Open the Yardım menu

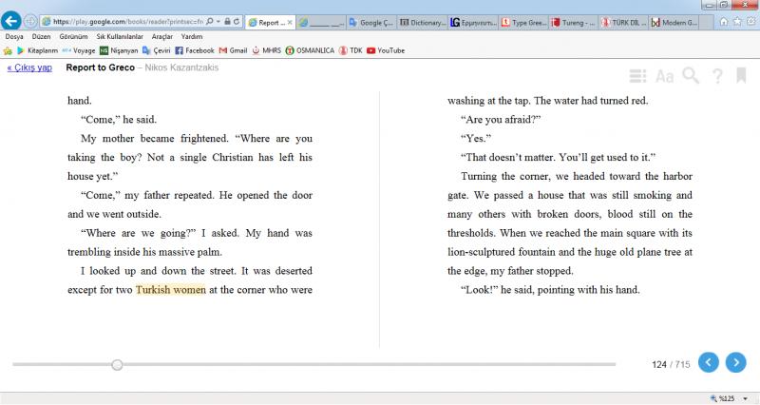click(x=192, y=36)
